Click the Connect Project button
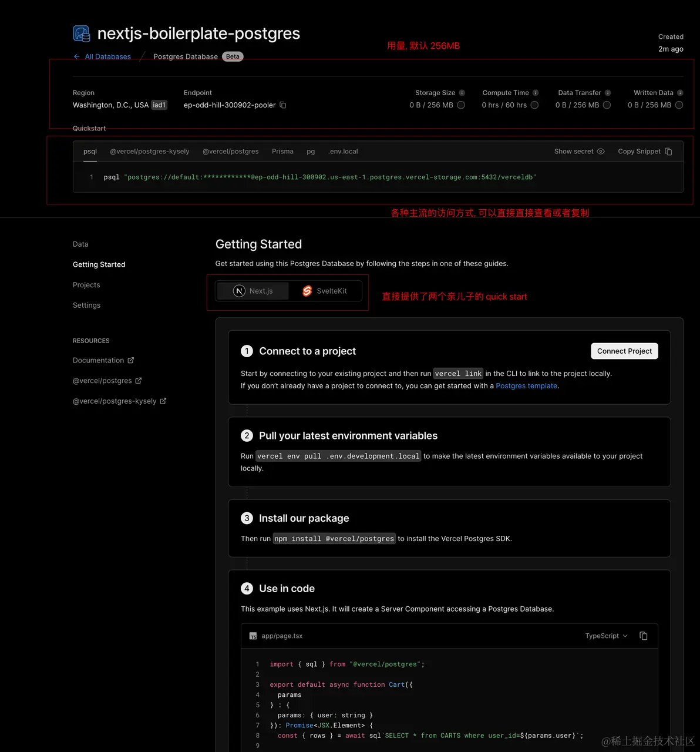 point(624,351)
